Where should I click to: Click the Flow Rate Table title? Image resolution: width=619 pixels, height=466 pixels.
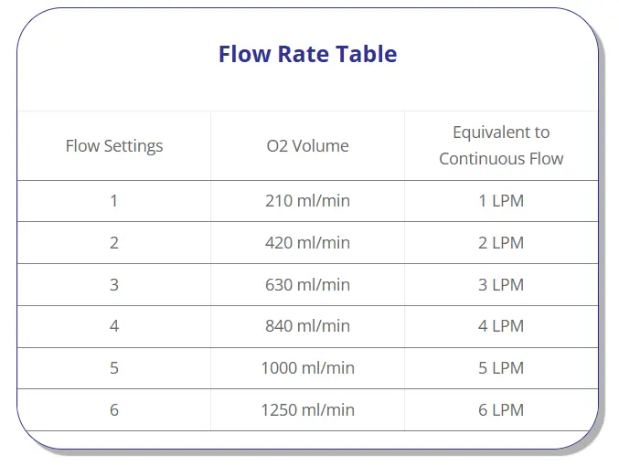coord(307,54)
